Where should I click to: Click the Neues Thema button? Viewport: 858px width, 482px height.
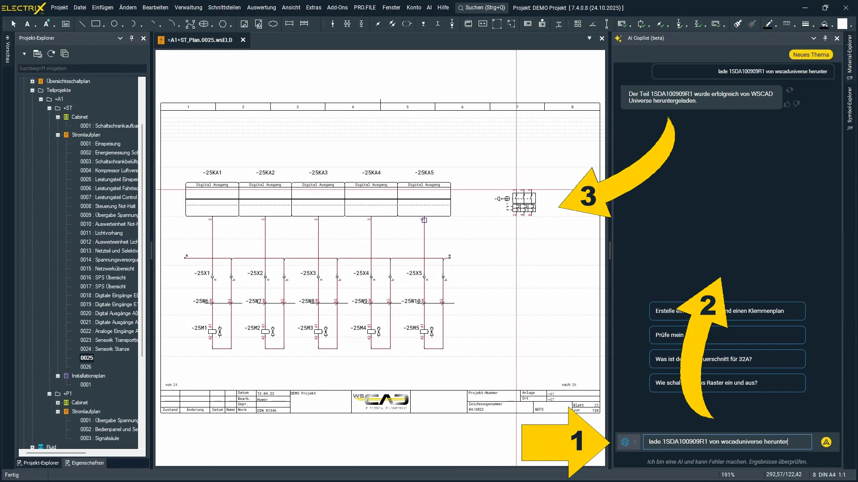(x=811, y=54)
